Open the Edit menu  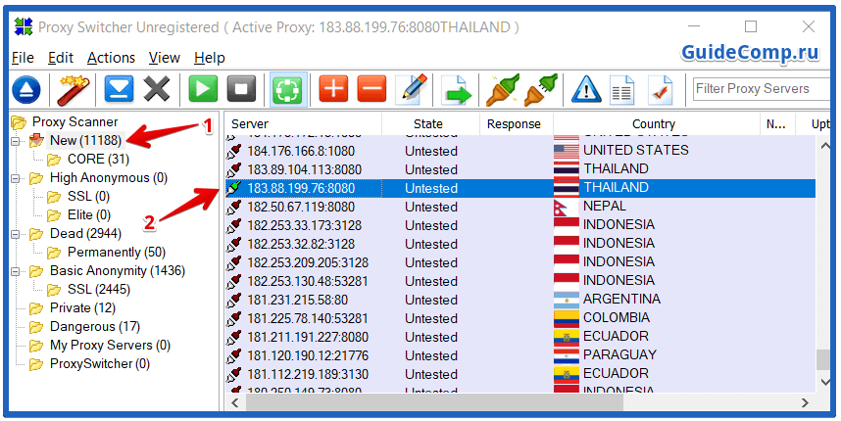click(x=61, y=58)
